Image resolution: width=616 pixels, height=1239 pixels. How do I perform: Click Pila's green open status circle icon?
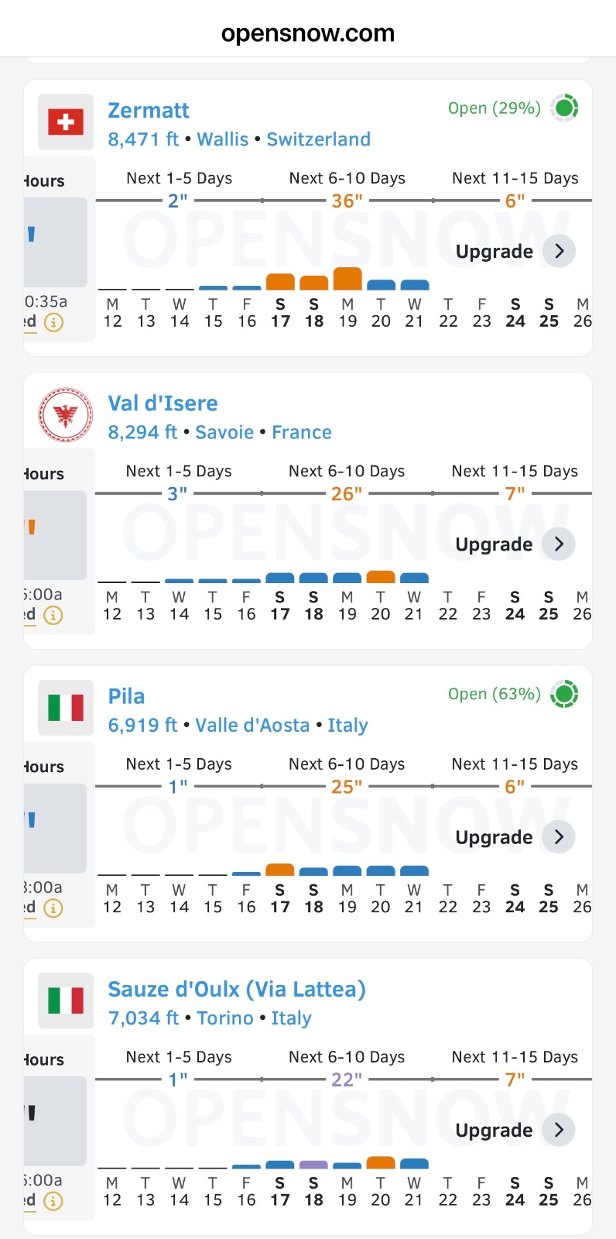click(x=565, y=694)
